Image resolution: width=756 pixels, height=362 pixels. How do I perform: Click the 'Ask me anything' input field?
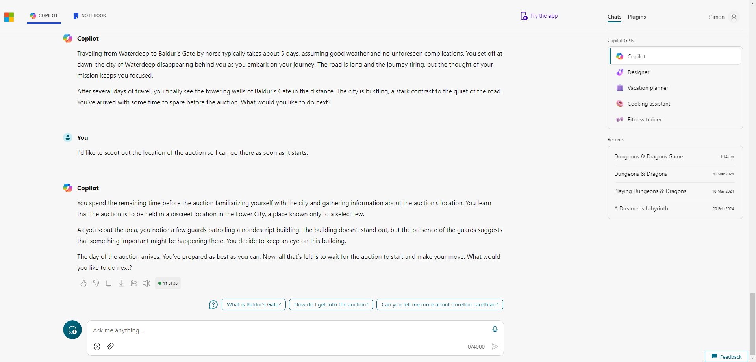pos(289,330)
